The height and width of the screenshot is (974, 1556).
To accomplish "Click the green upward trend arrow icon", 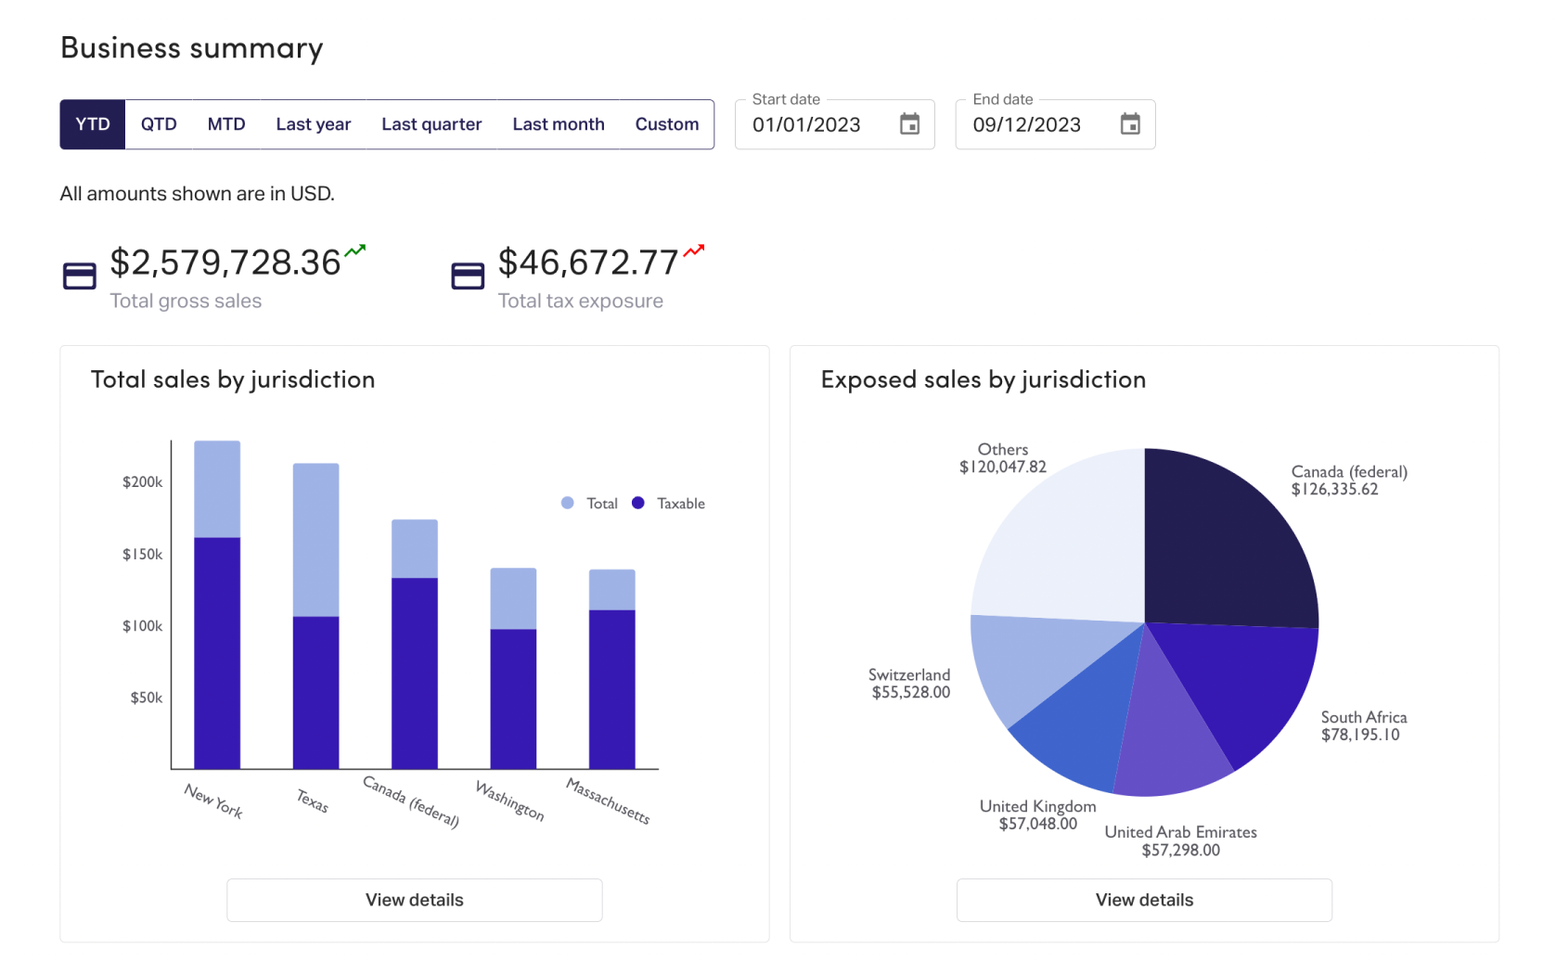I will click(355, 250).
